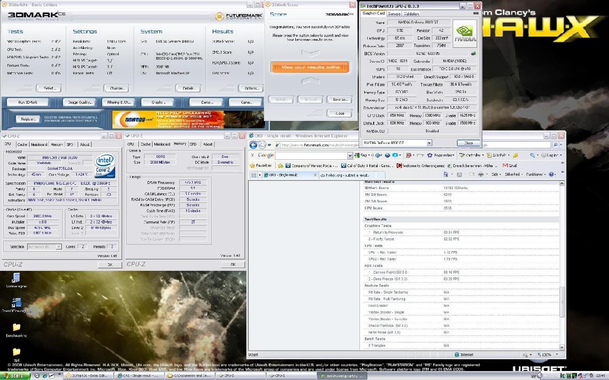Screen dimensions: 609x380
Task: Click the Company of Heroes Portal bookmark
Action: pos(312,166)
